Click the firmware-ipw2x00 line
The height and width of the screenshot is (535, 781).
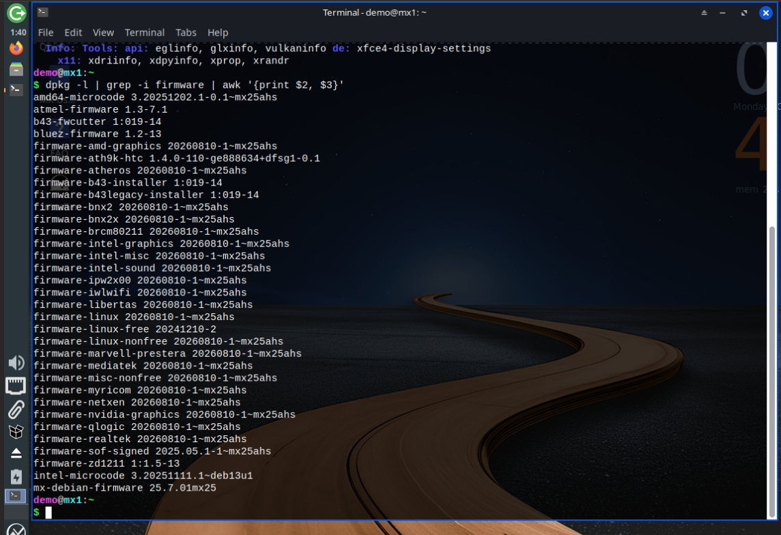140,280
